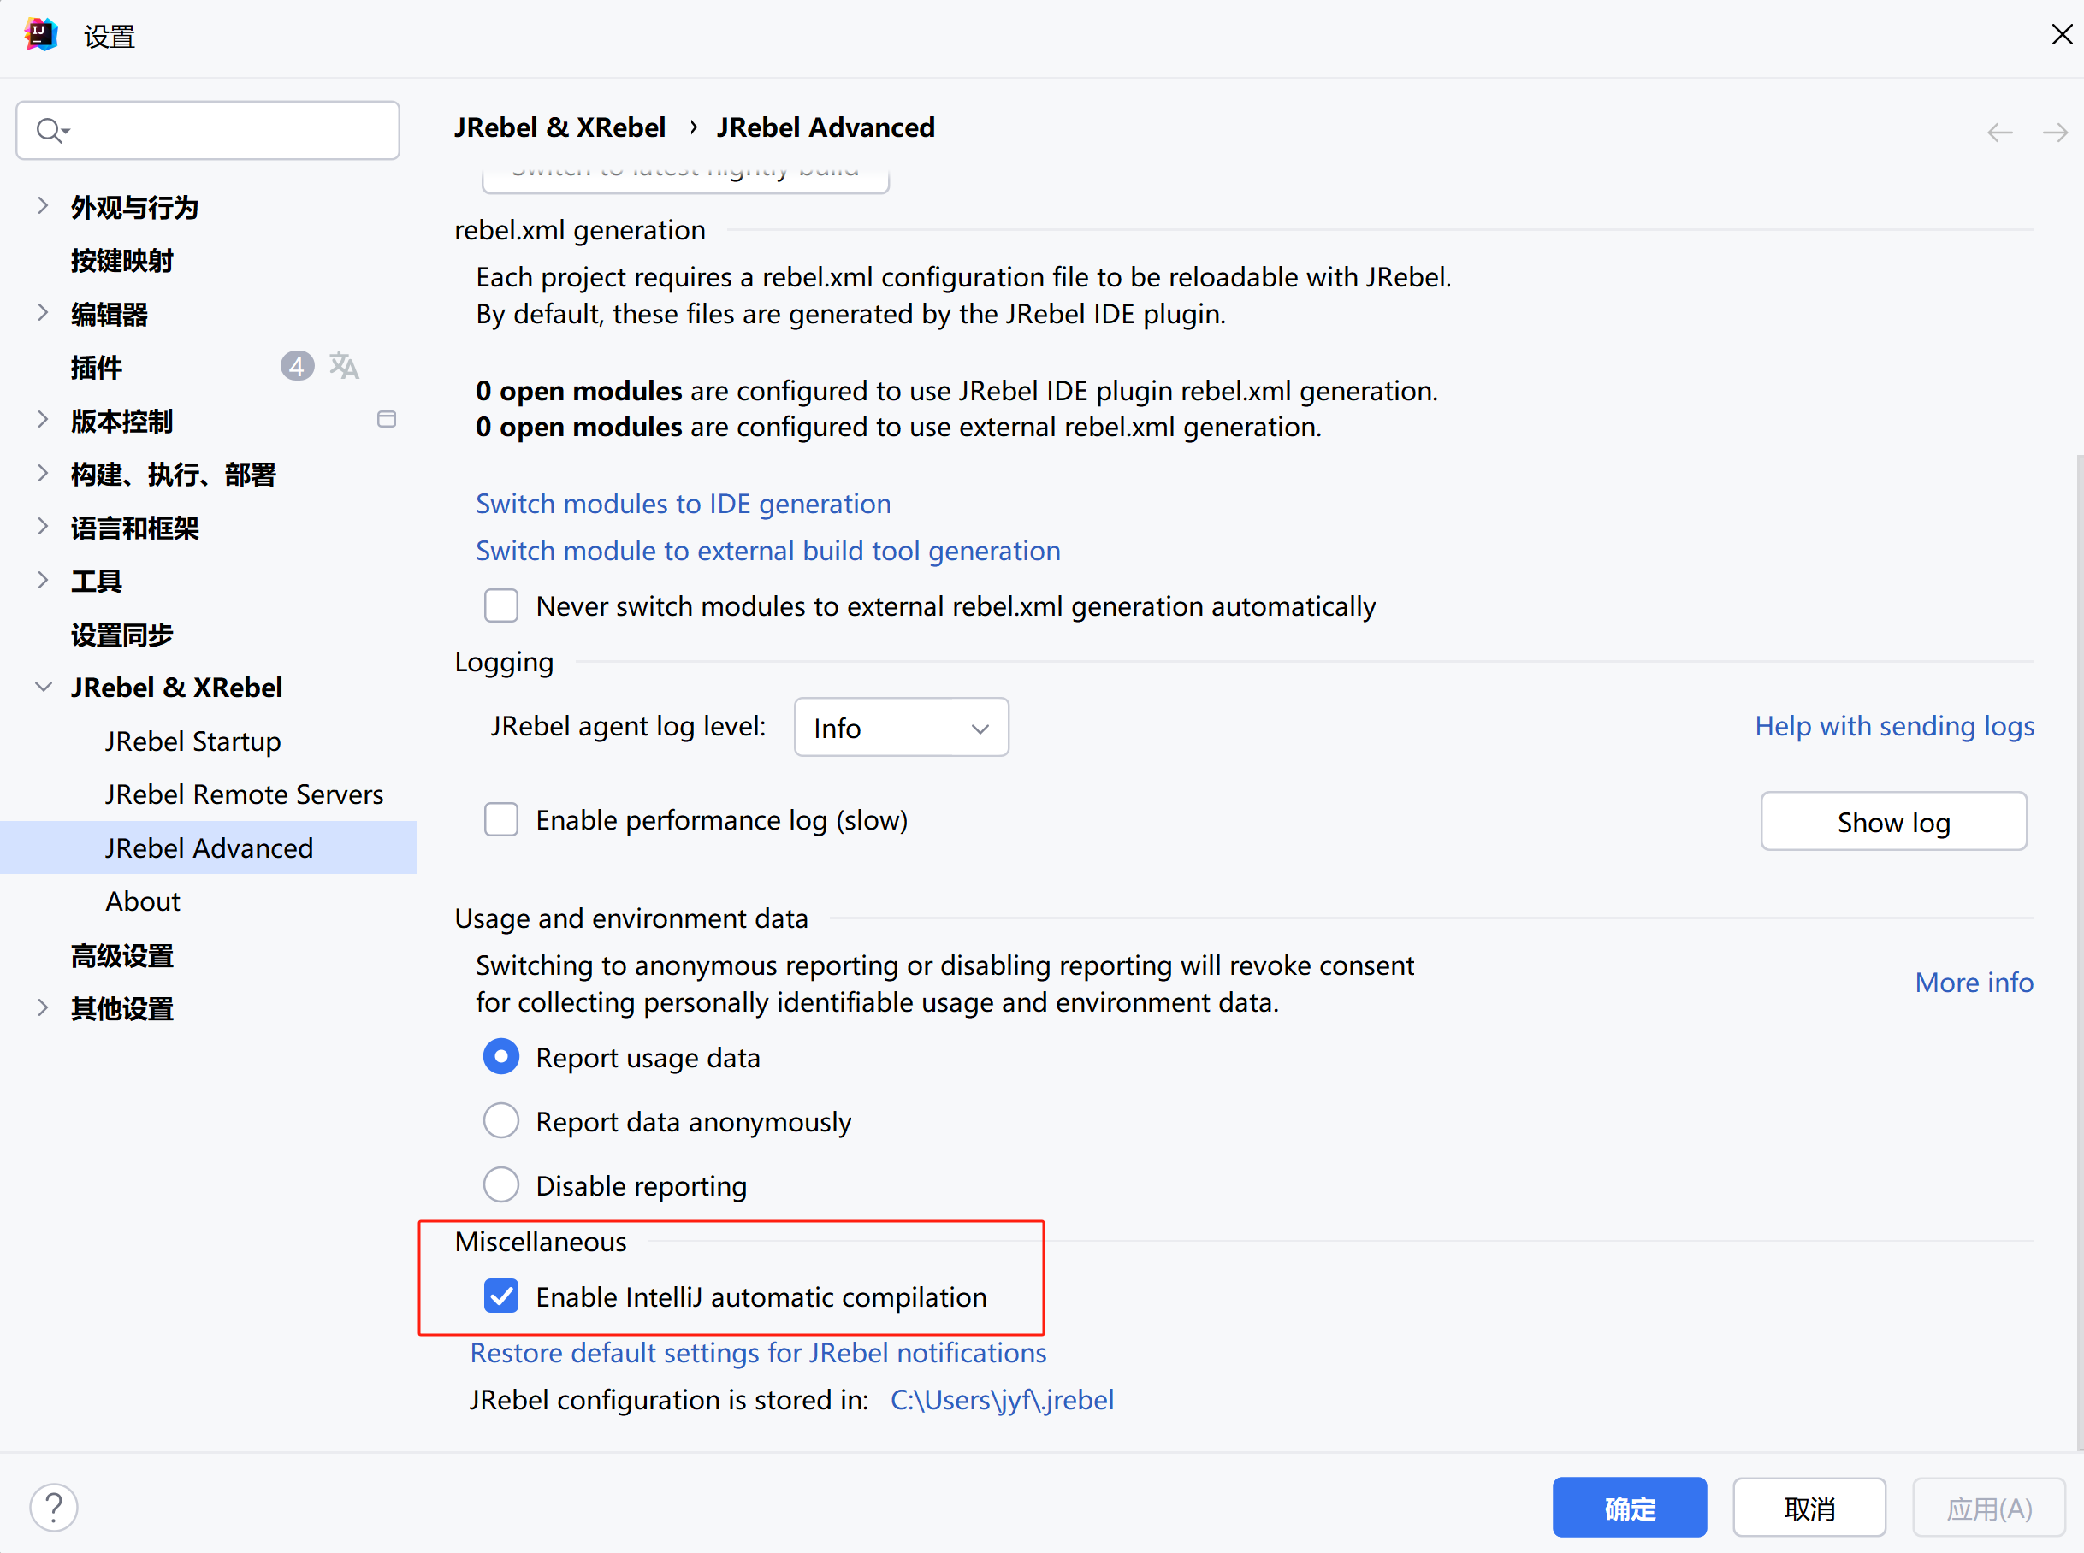Open the About page under JRebel
This screenshot has height=1553, width=2084.
[143, 901]
